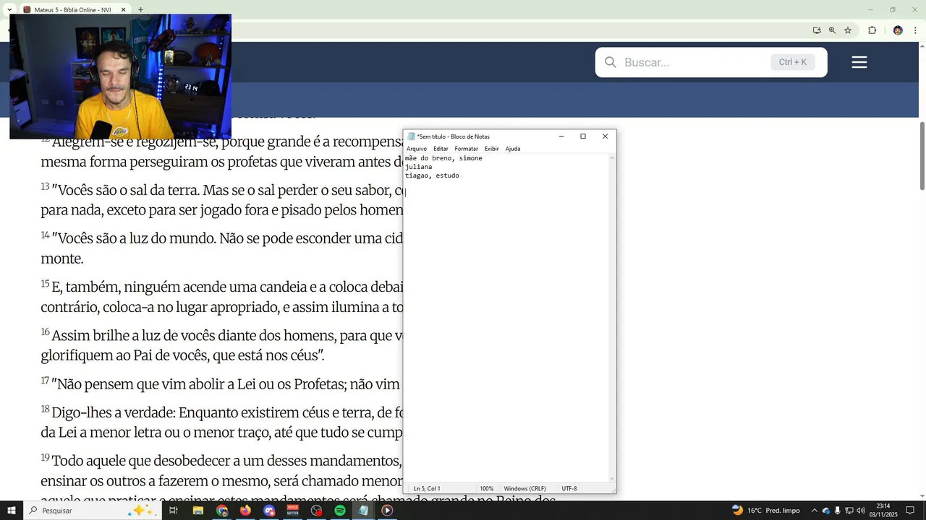
Task: Open Task View on the taskbar
Action: 174,511
